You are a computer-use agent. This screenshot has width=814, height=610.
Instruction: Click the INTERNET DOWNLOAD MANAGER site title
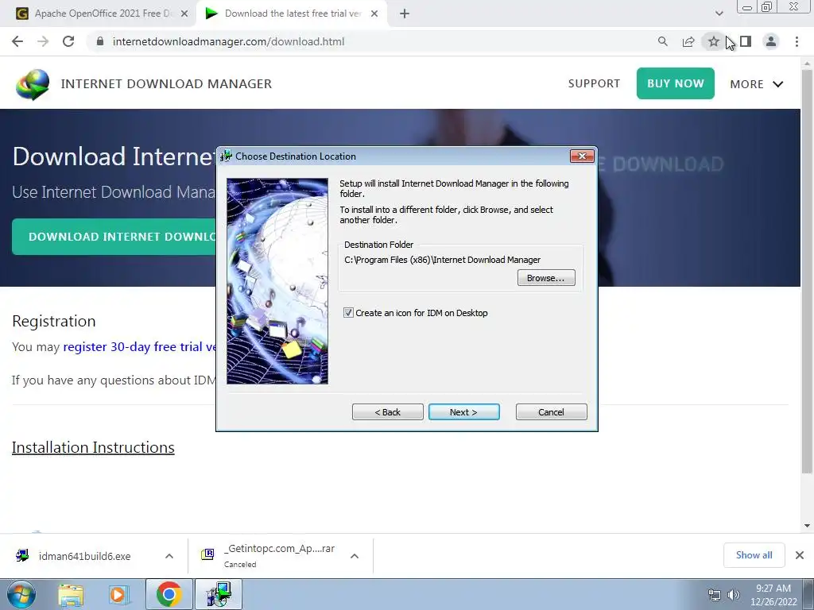click(166, 83)
